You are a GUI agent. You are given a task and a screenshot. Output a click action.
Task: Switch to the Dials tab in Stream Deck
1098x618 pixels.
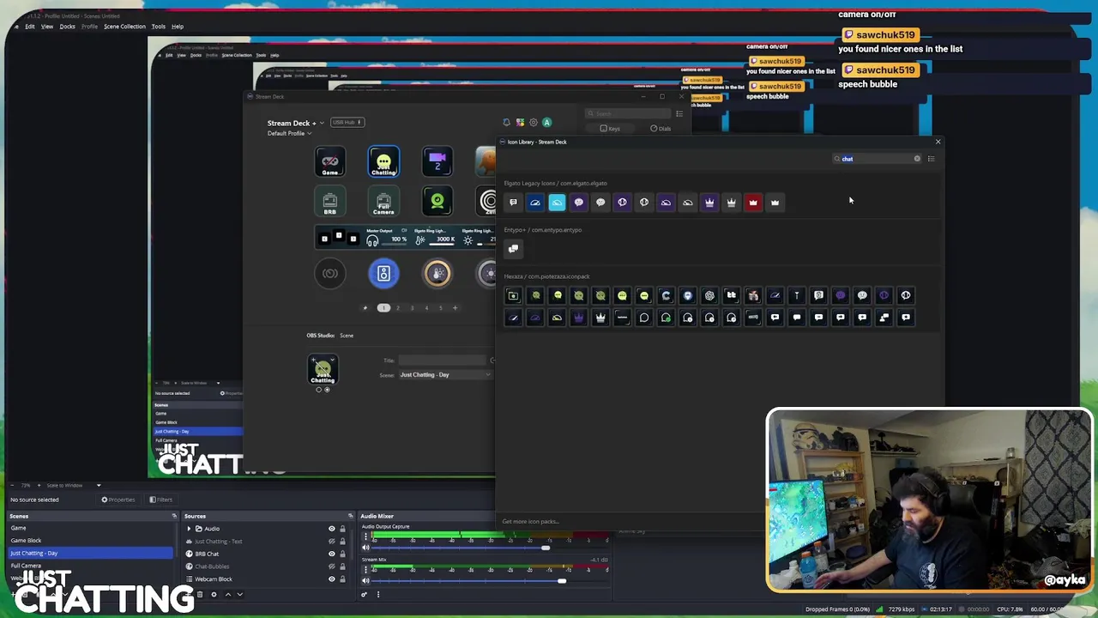tap(661, 129)
